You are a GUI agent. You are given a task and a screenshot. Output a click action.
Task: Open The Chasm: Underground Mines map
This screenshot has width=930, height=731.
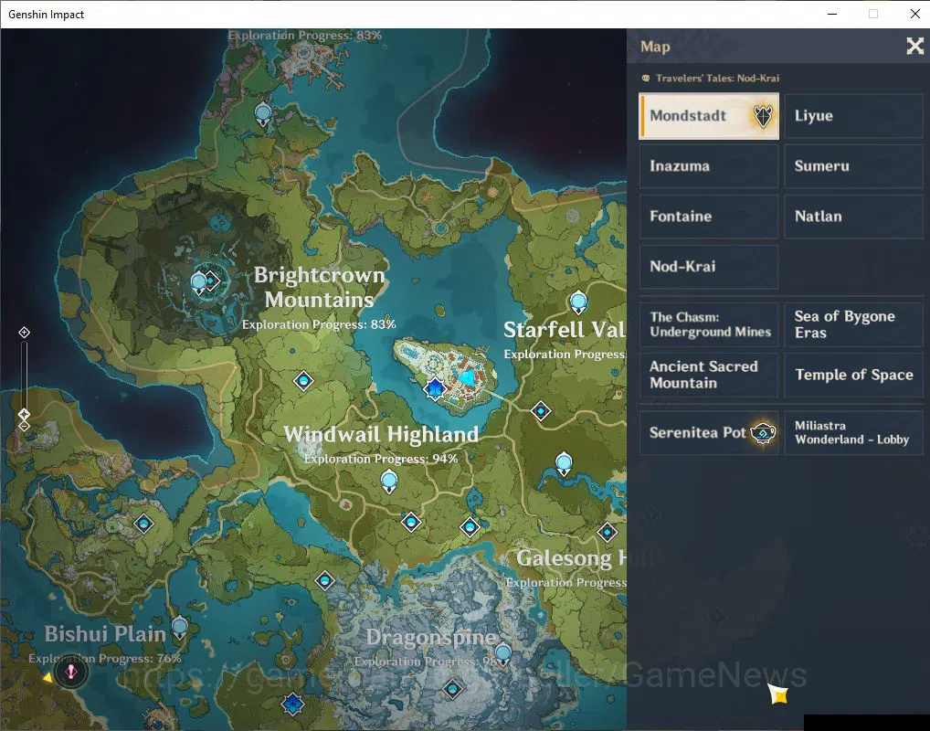tap(709, 324)
